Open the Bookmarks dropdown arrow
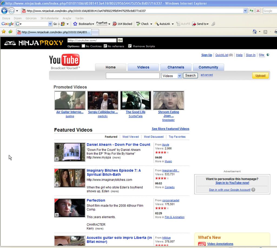The height and width of the screenshot is (248, 277). [x=93, y=24]
